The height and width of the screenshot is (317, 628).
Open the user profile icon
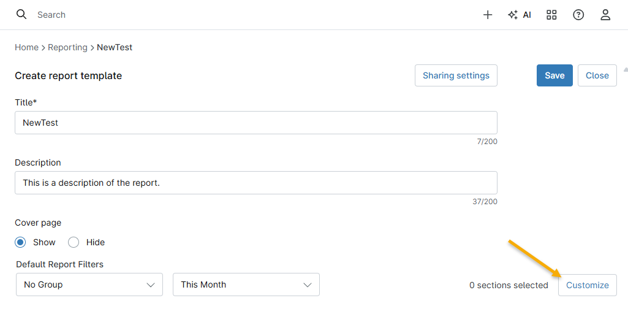coord(605,15)
